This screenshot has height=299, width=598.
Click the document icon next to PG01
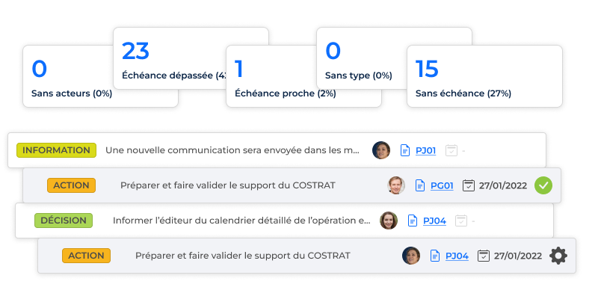coord(420,185)
